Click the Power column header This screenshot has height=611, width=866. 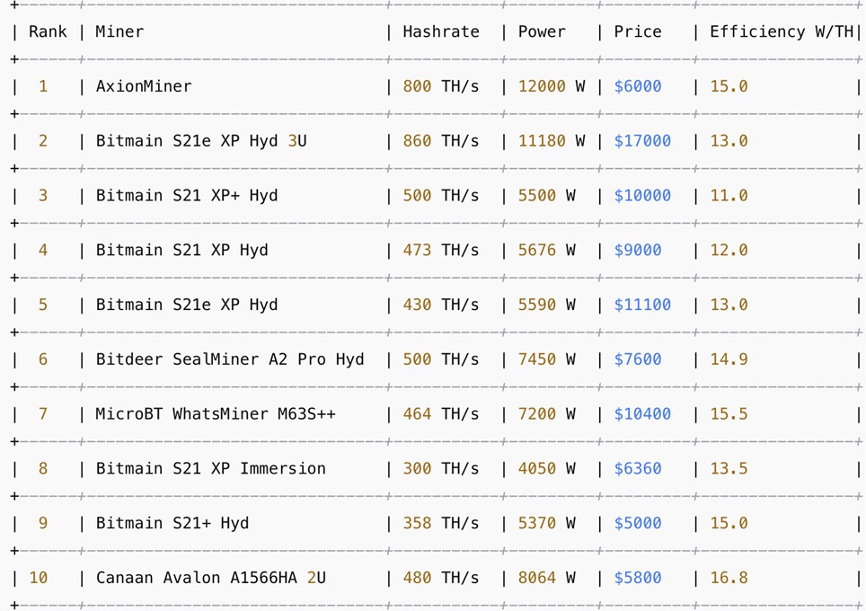542,31
